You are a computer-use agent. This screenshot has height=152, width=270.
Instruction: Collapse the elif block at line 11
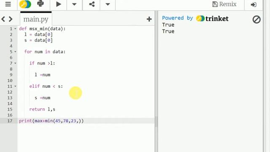[x=15, y=86]
